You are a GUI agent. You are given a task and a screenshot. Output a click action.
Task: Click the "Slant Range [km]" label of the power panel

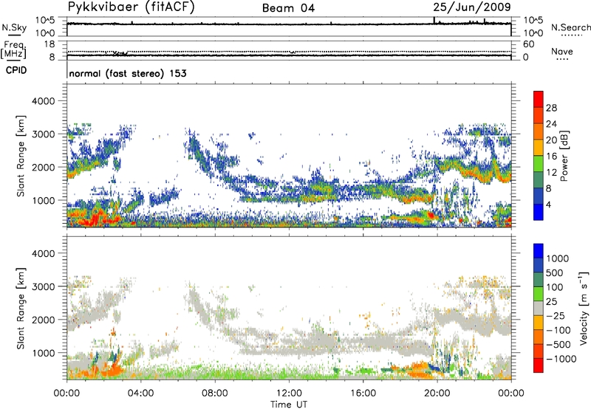point(21,157)
